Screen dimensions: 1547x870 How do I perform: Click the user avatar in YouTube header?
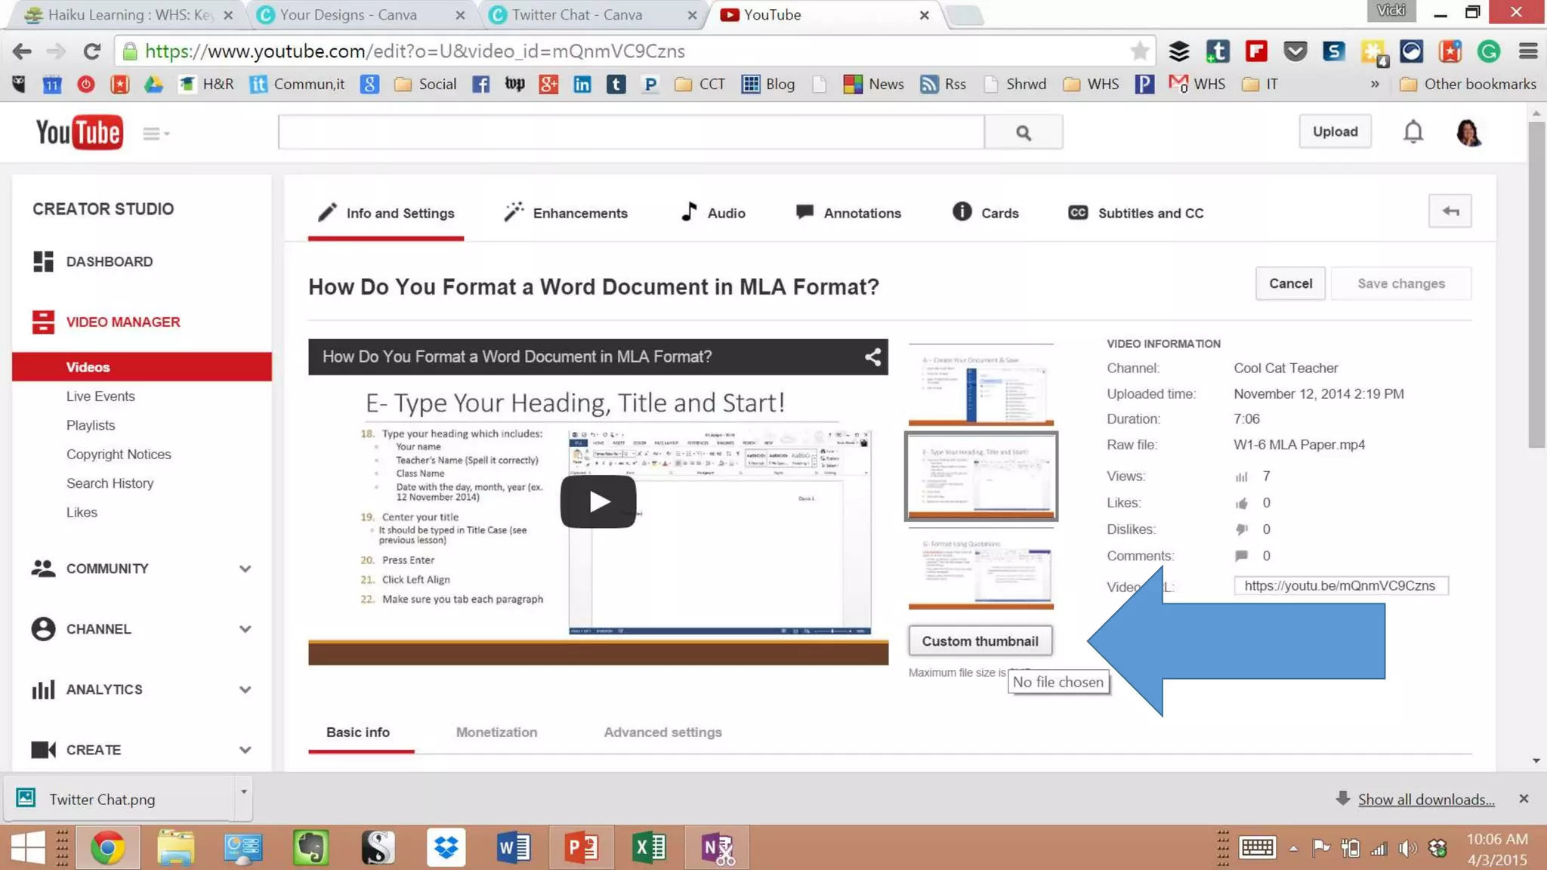(x=1468, y=132)
